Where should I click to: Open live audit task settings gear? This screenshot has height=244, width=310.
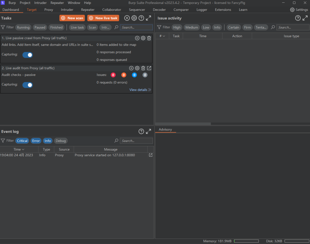137,68
